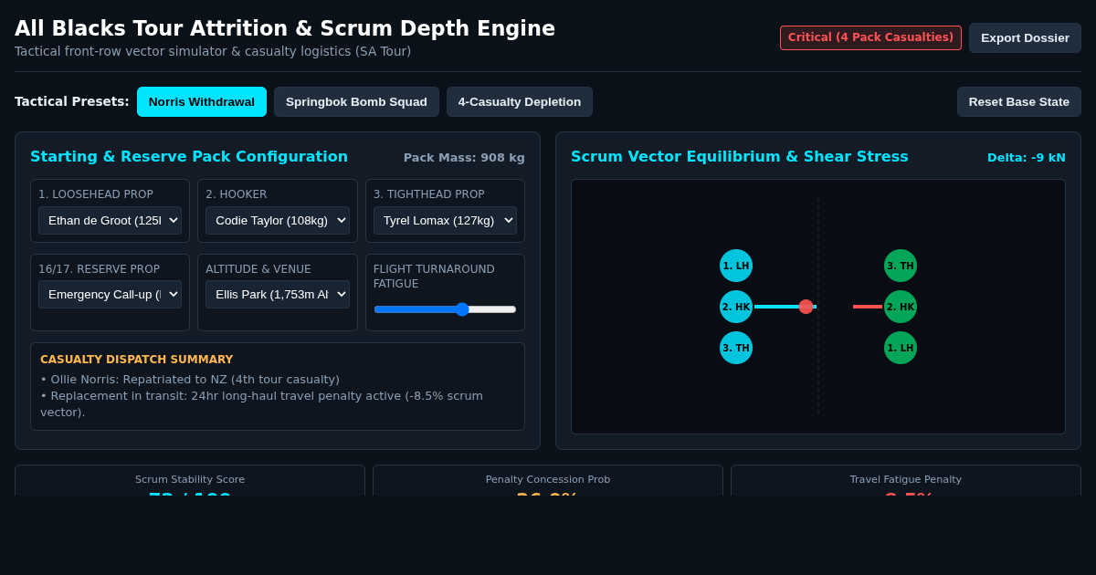Click the green 2. HK opposition node
This screenshot has height=575, width=1096.
tap(901, 307)
